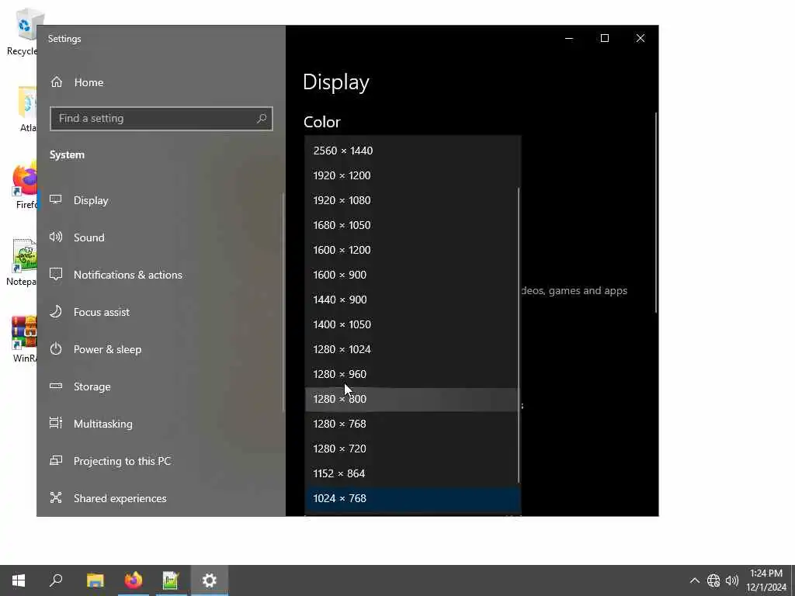Click the search magnifier in Find a setting
This screenshot has height=596, width=795.
coord(262,119)
